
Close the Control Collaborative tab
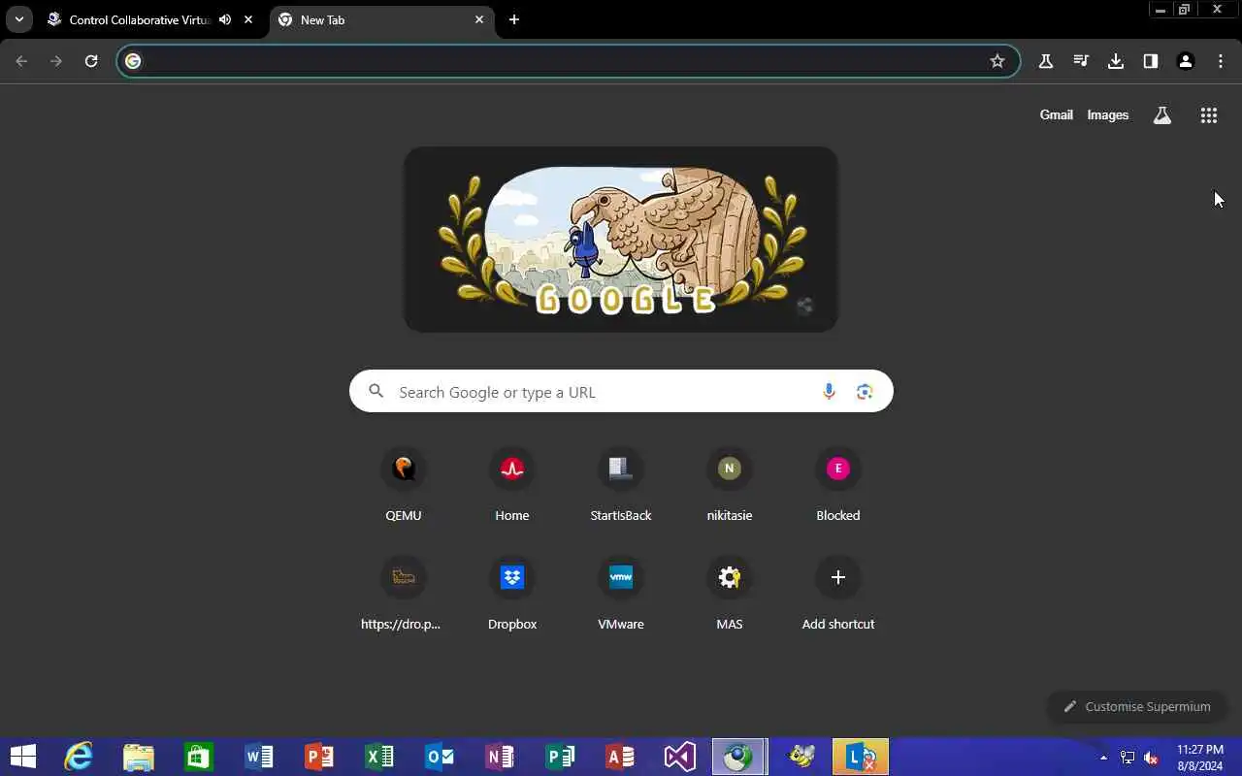coord(248,19)
